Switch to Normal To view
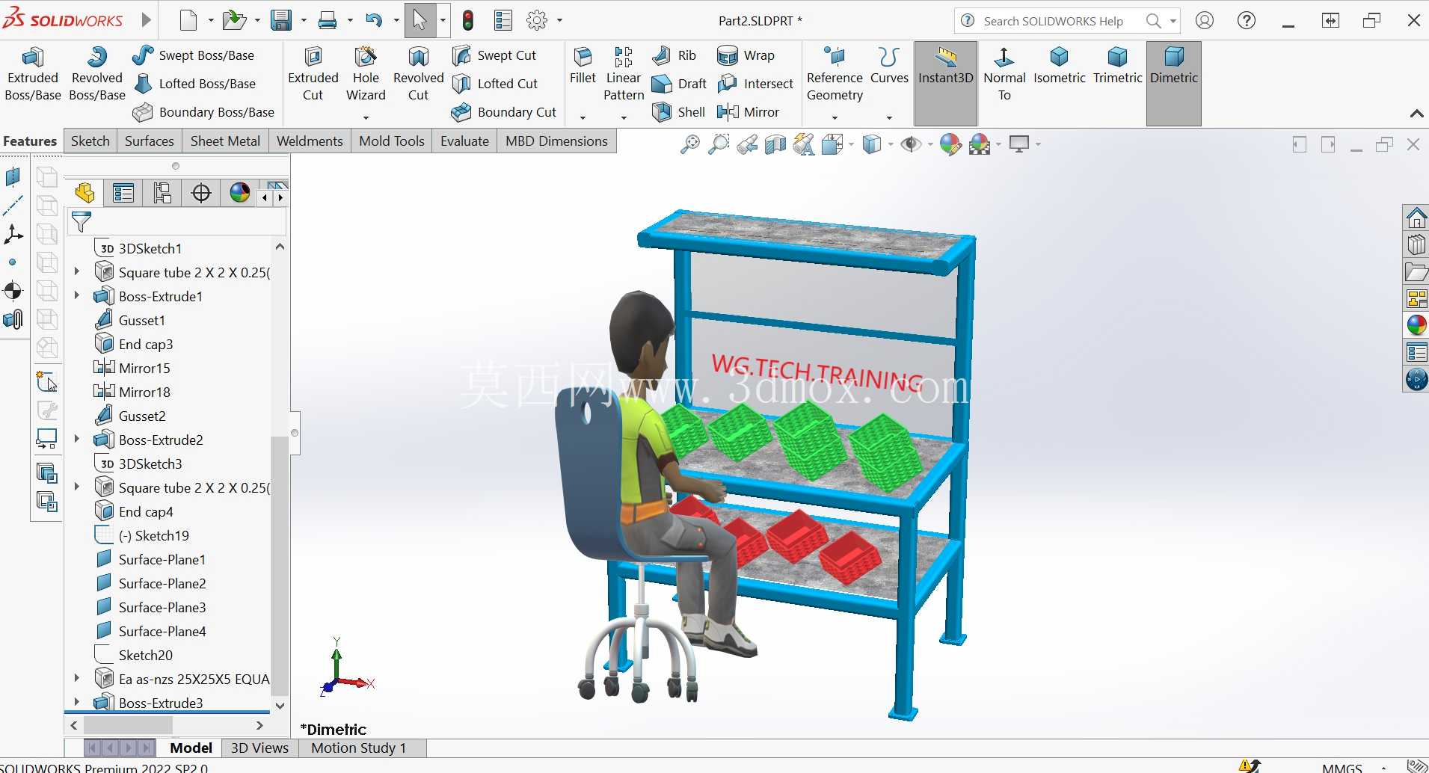1429x773 pixels. pyautogui.click(x=1004, y=74)
